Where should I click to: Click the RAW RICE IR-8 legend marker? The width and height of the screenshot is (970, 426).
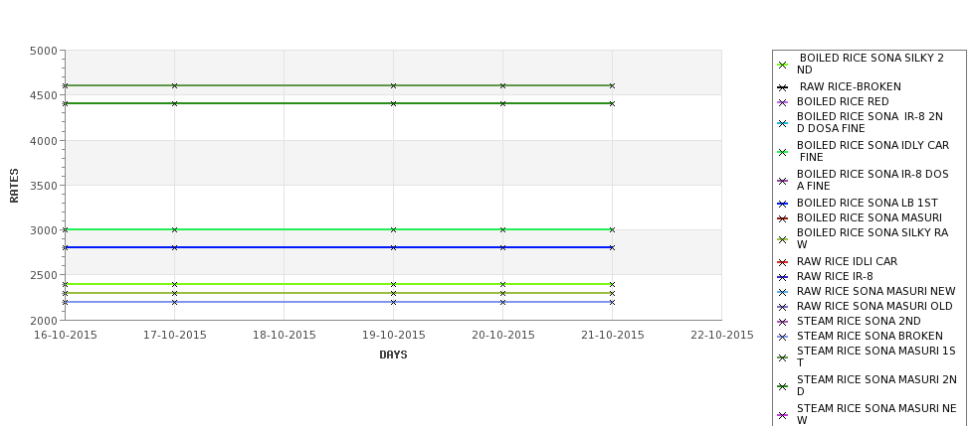783,277
